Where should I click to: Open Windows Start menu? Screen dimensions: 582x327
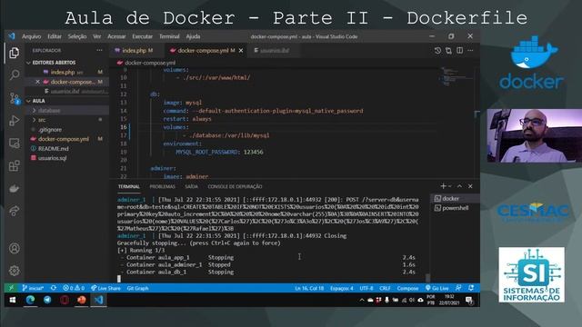(13, 300)
